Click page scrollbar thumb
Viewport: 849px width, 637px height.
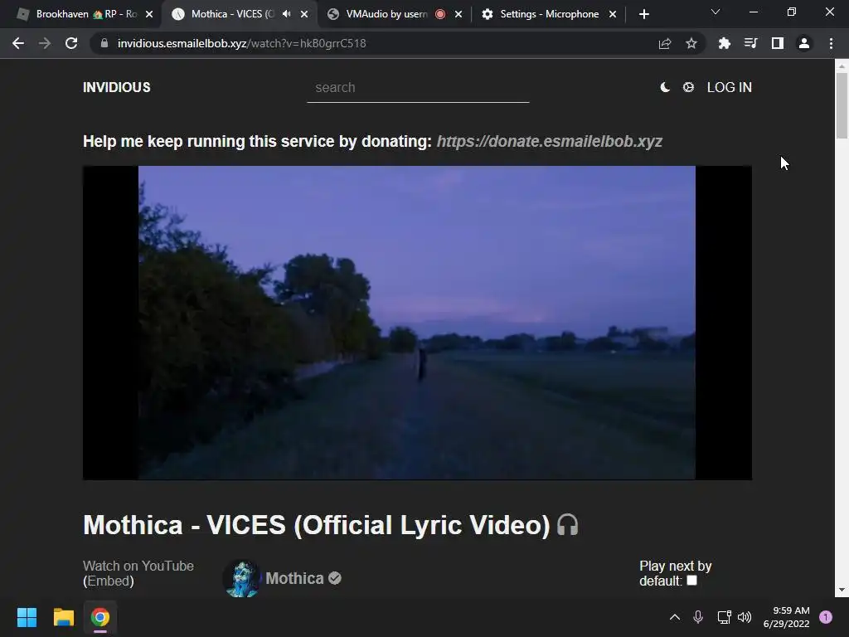click(842, 105)
